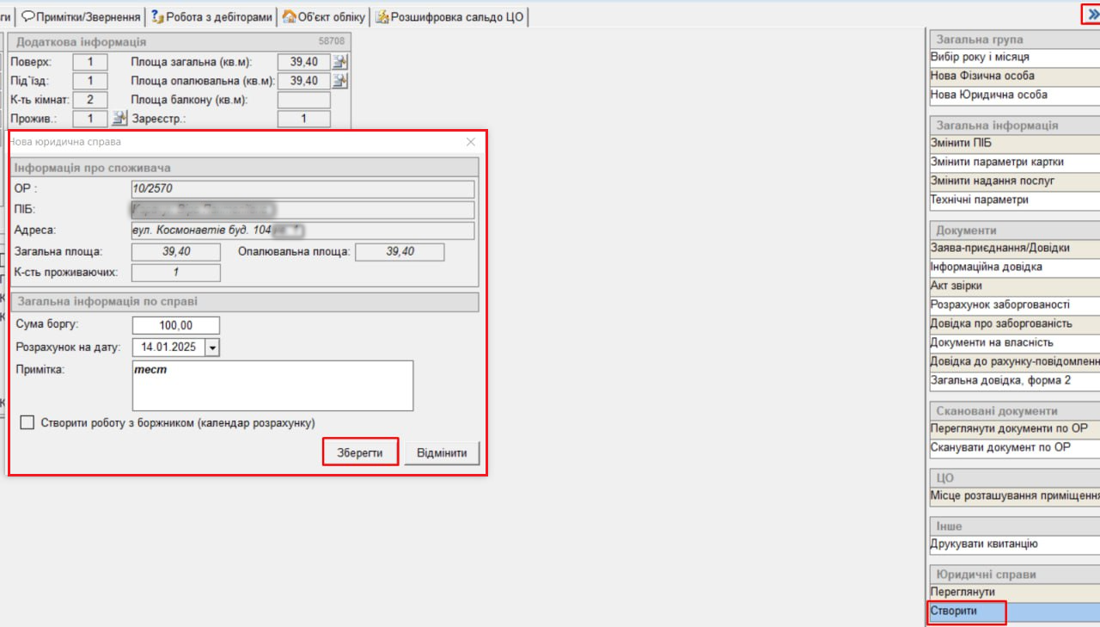This screenshot has height=627, width=1100.
Task: Go to the Об'єкт обліку tab
Action: pyautogui.click(x=323, y=16)
